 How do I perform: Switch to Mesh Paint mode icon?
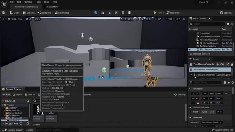pyautogui.click(x=116, y=13)
